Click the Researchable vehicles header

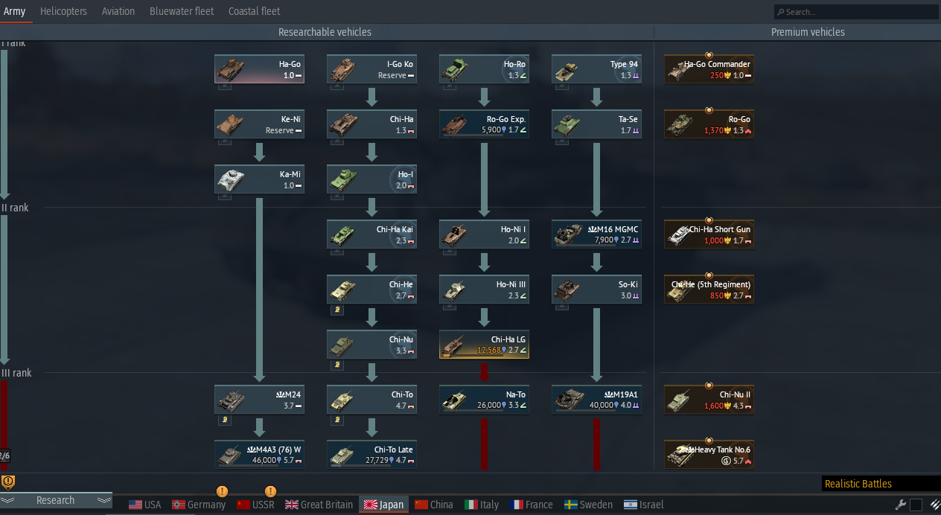point(325,32)
